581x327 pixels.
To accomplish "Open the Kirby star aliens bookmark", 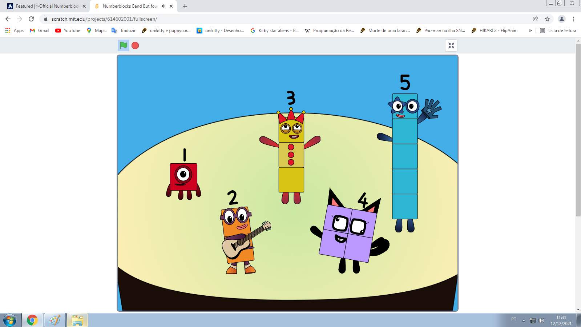I will [x=274, y=31].
